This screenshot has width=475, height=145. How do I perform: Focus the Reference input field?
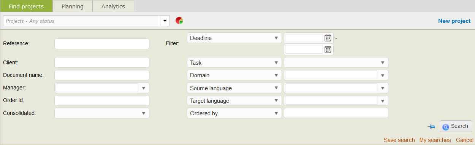click(x=102, y=44)
